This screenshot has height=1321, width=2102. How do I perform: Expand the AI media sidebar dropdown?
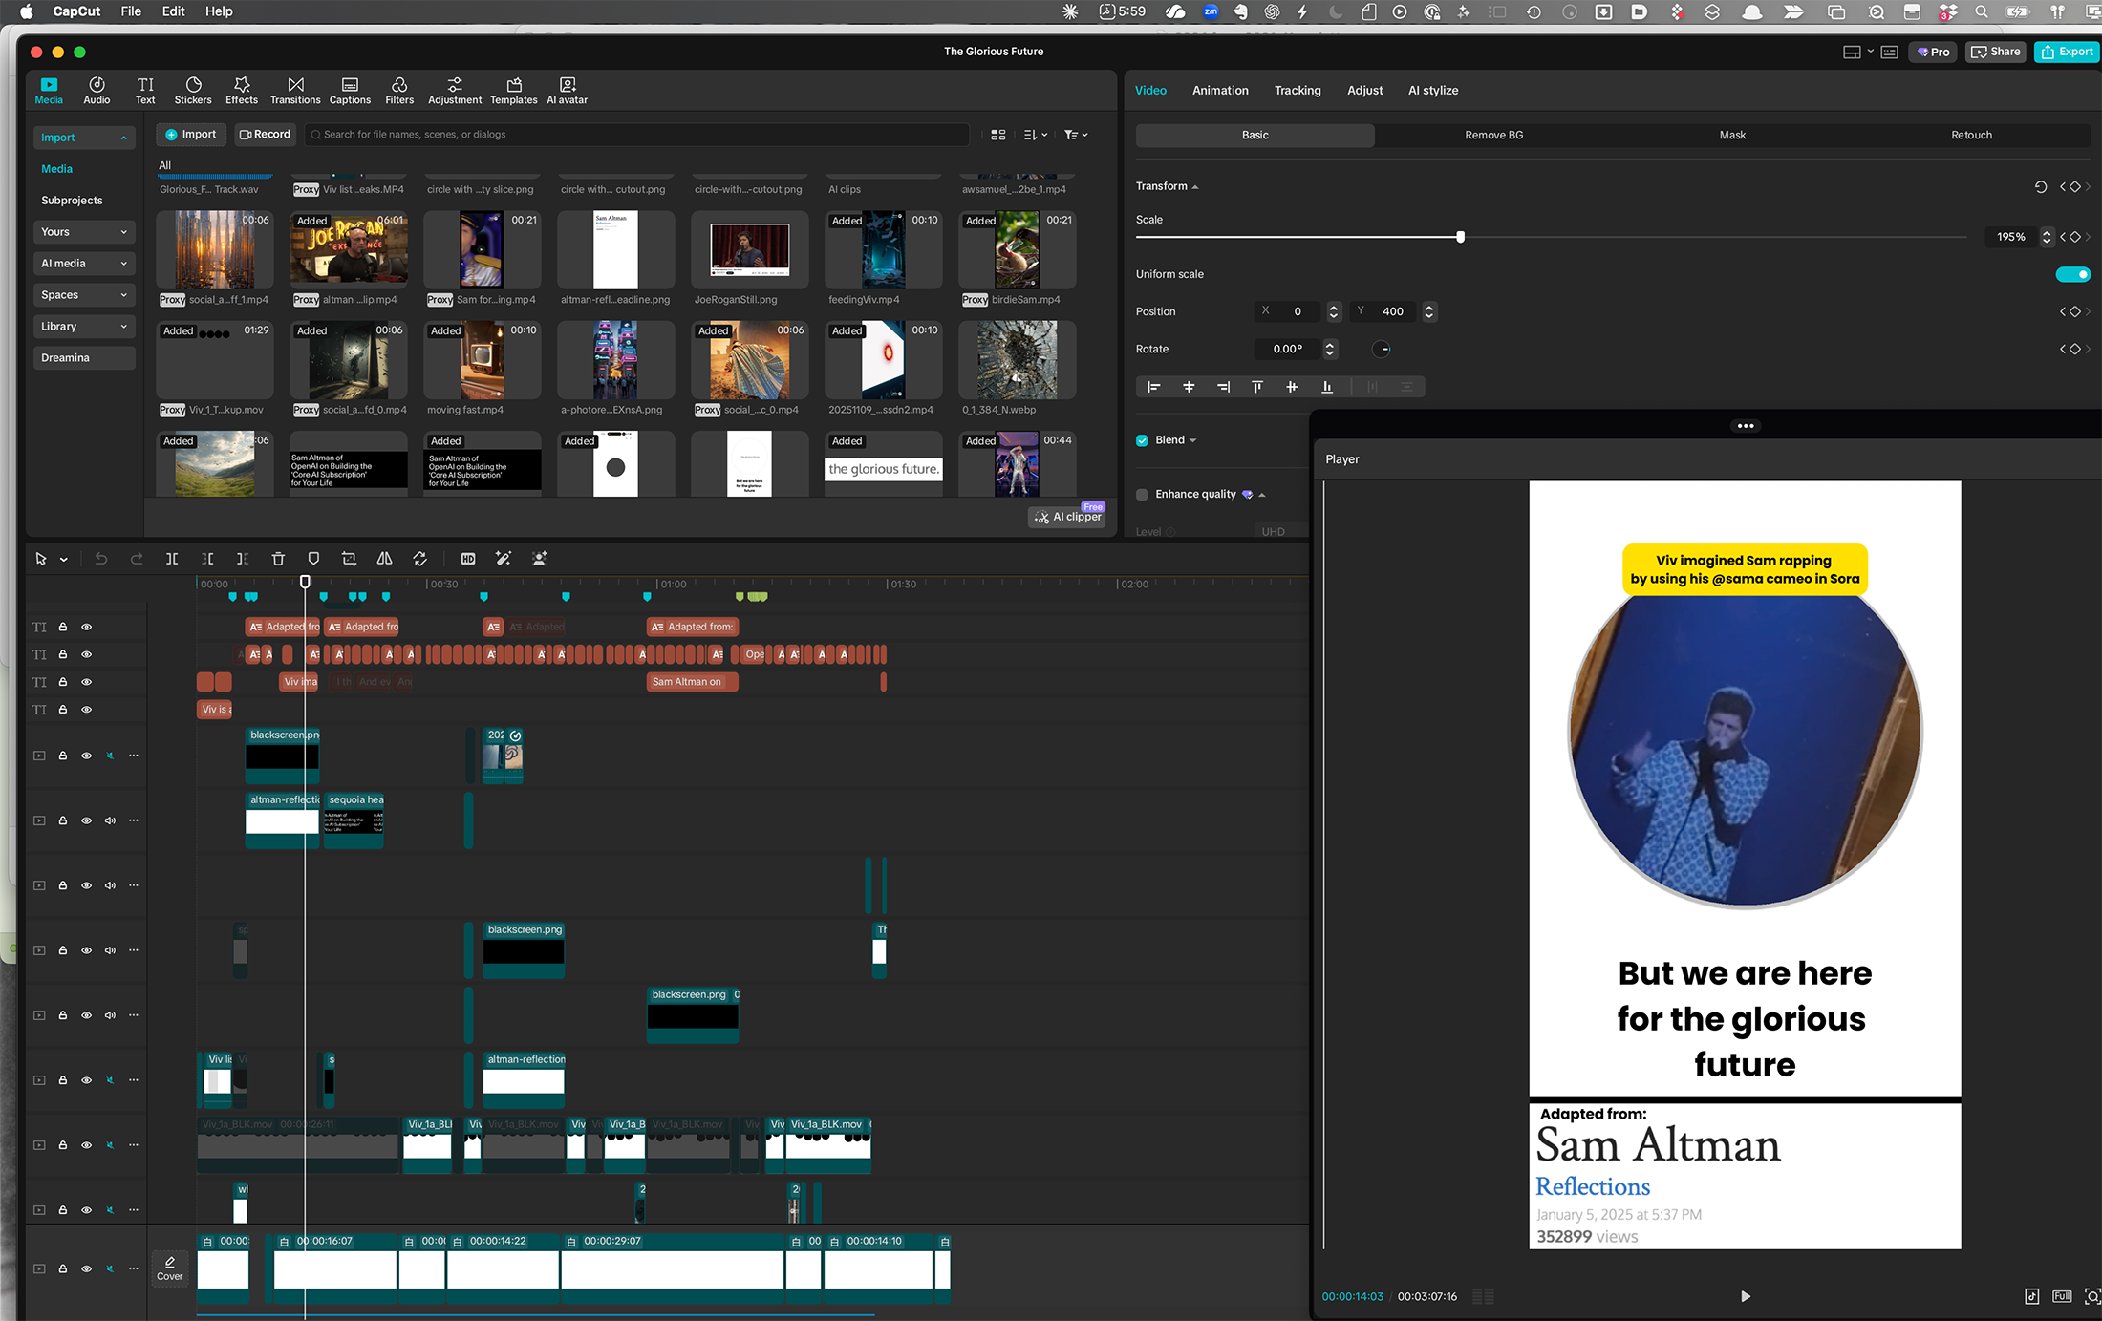(x=83, y=264)
